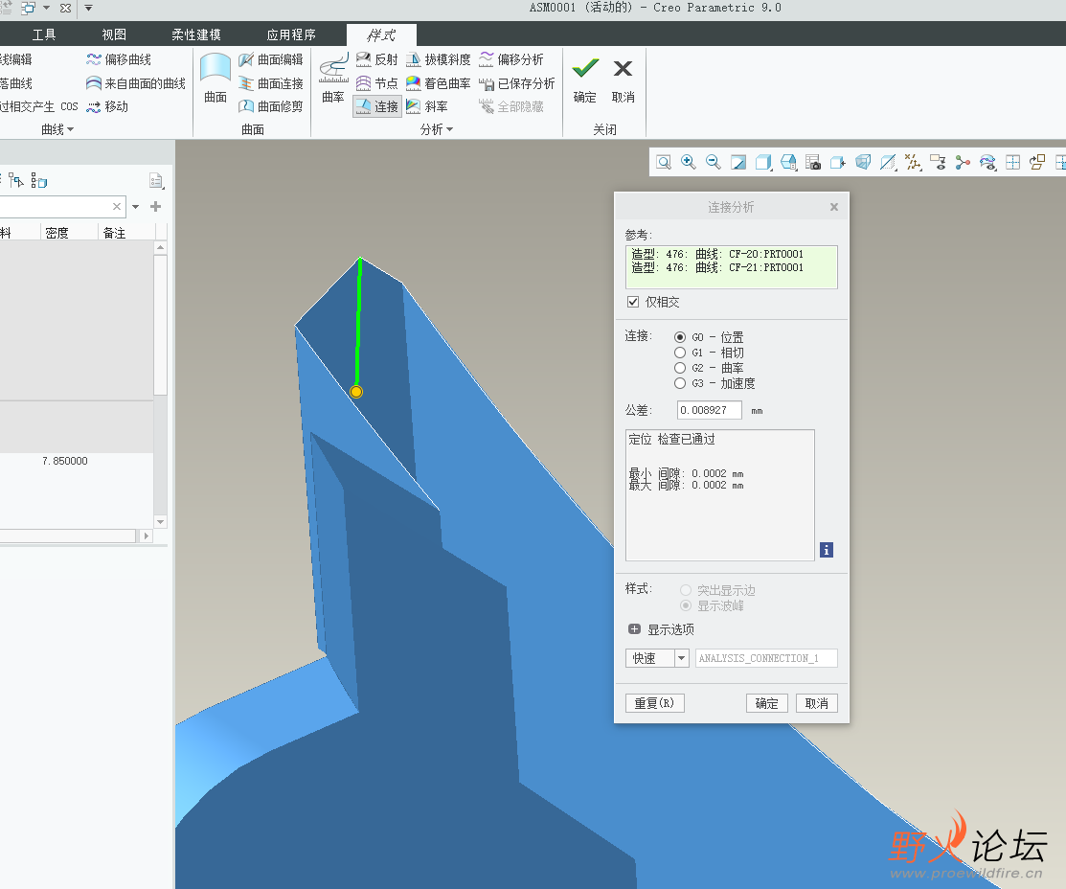Screen dimensions: 1066x889
Task: Open the 斜率 (Slope) analysis
Action: coord(427,106)
